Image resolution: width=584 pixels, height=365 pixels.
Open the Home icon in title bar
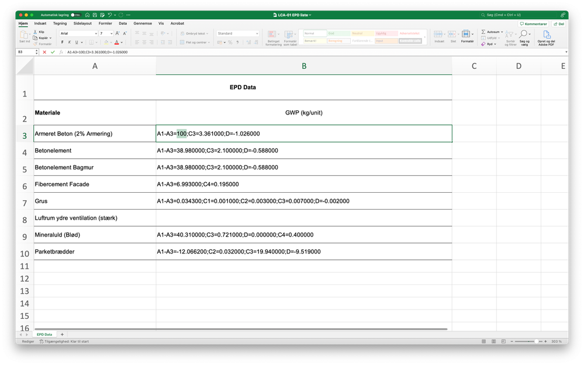pos(87,15)
